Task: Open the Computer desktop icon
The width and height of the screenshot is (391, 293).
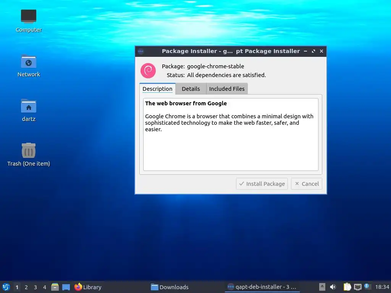Action: (28, 21)
